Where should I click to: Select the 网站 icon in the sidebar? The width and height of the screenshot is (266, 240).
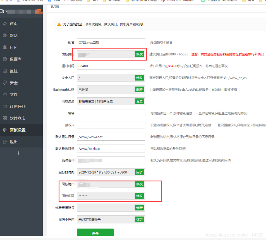[13, 35]
